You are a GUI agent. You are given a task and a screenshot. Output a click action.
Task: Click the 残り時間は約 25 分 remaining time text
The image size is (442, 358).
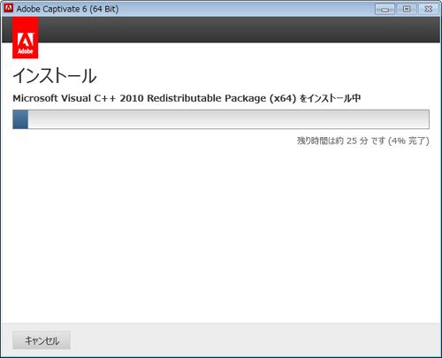[x=332, y=141]
